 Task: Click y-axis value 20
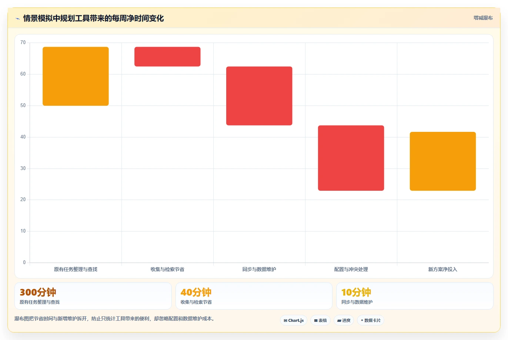click(x=23, y=200)
